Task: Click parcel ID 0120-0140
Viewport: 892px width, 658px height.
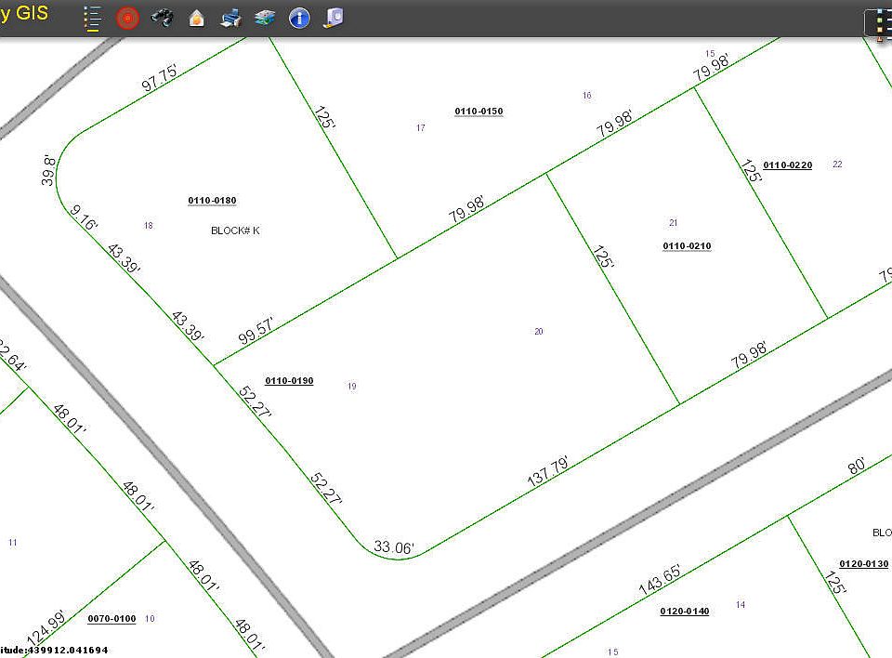Action: click(x=685, y=612)
